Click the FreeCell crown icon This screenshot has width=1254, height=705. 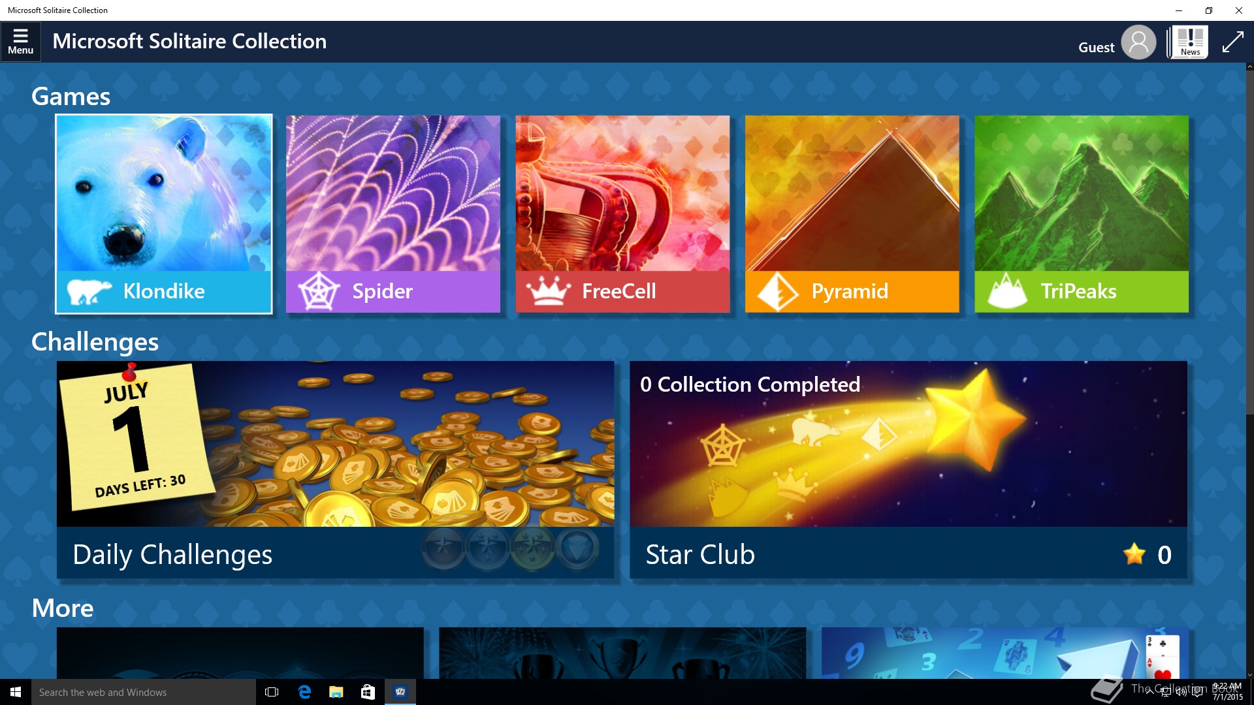pos(549,291)
